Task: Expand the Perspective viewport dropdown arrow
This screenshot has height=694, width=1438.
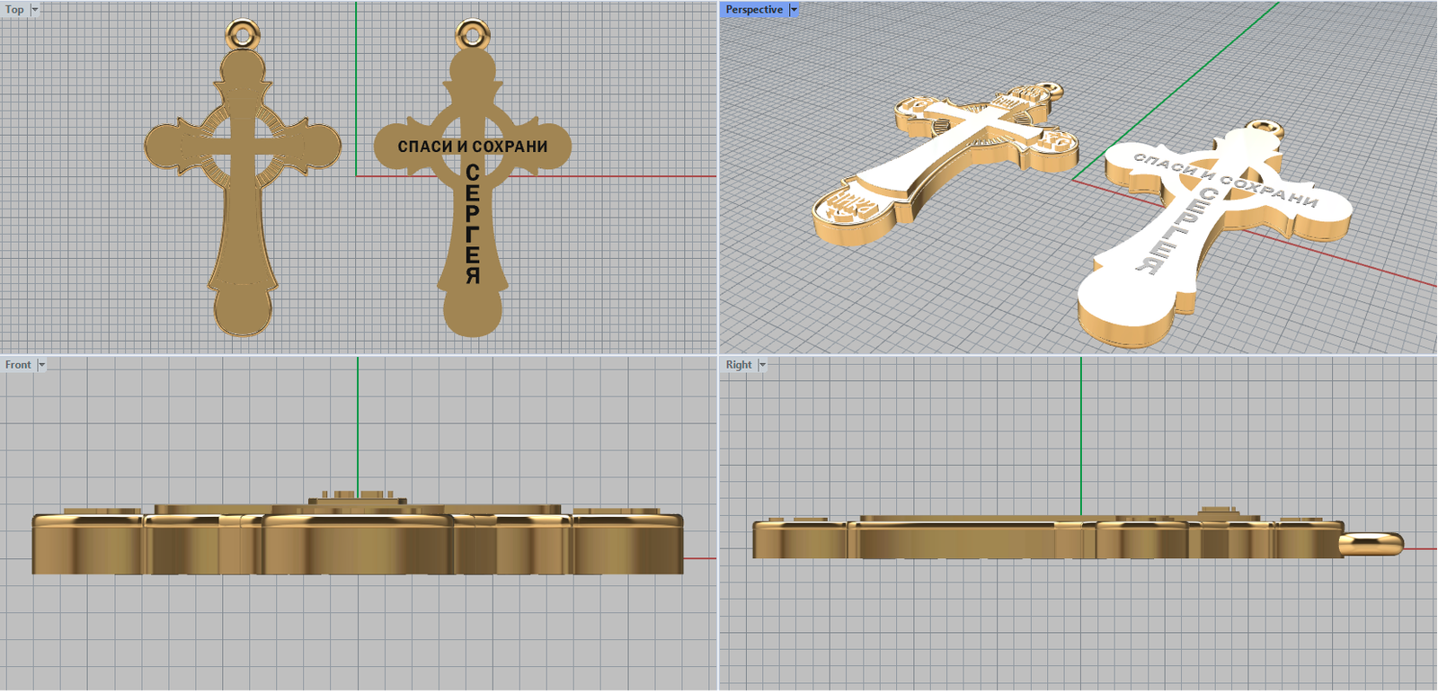Action: 794,10
